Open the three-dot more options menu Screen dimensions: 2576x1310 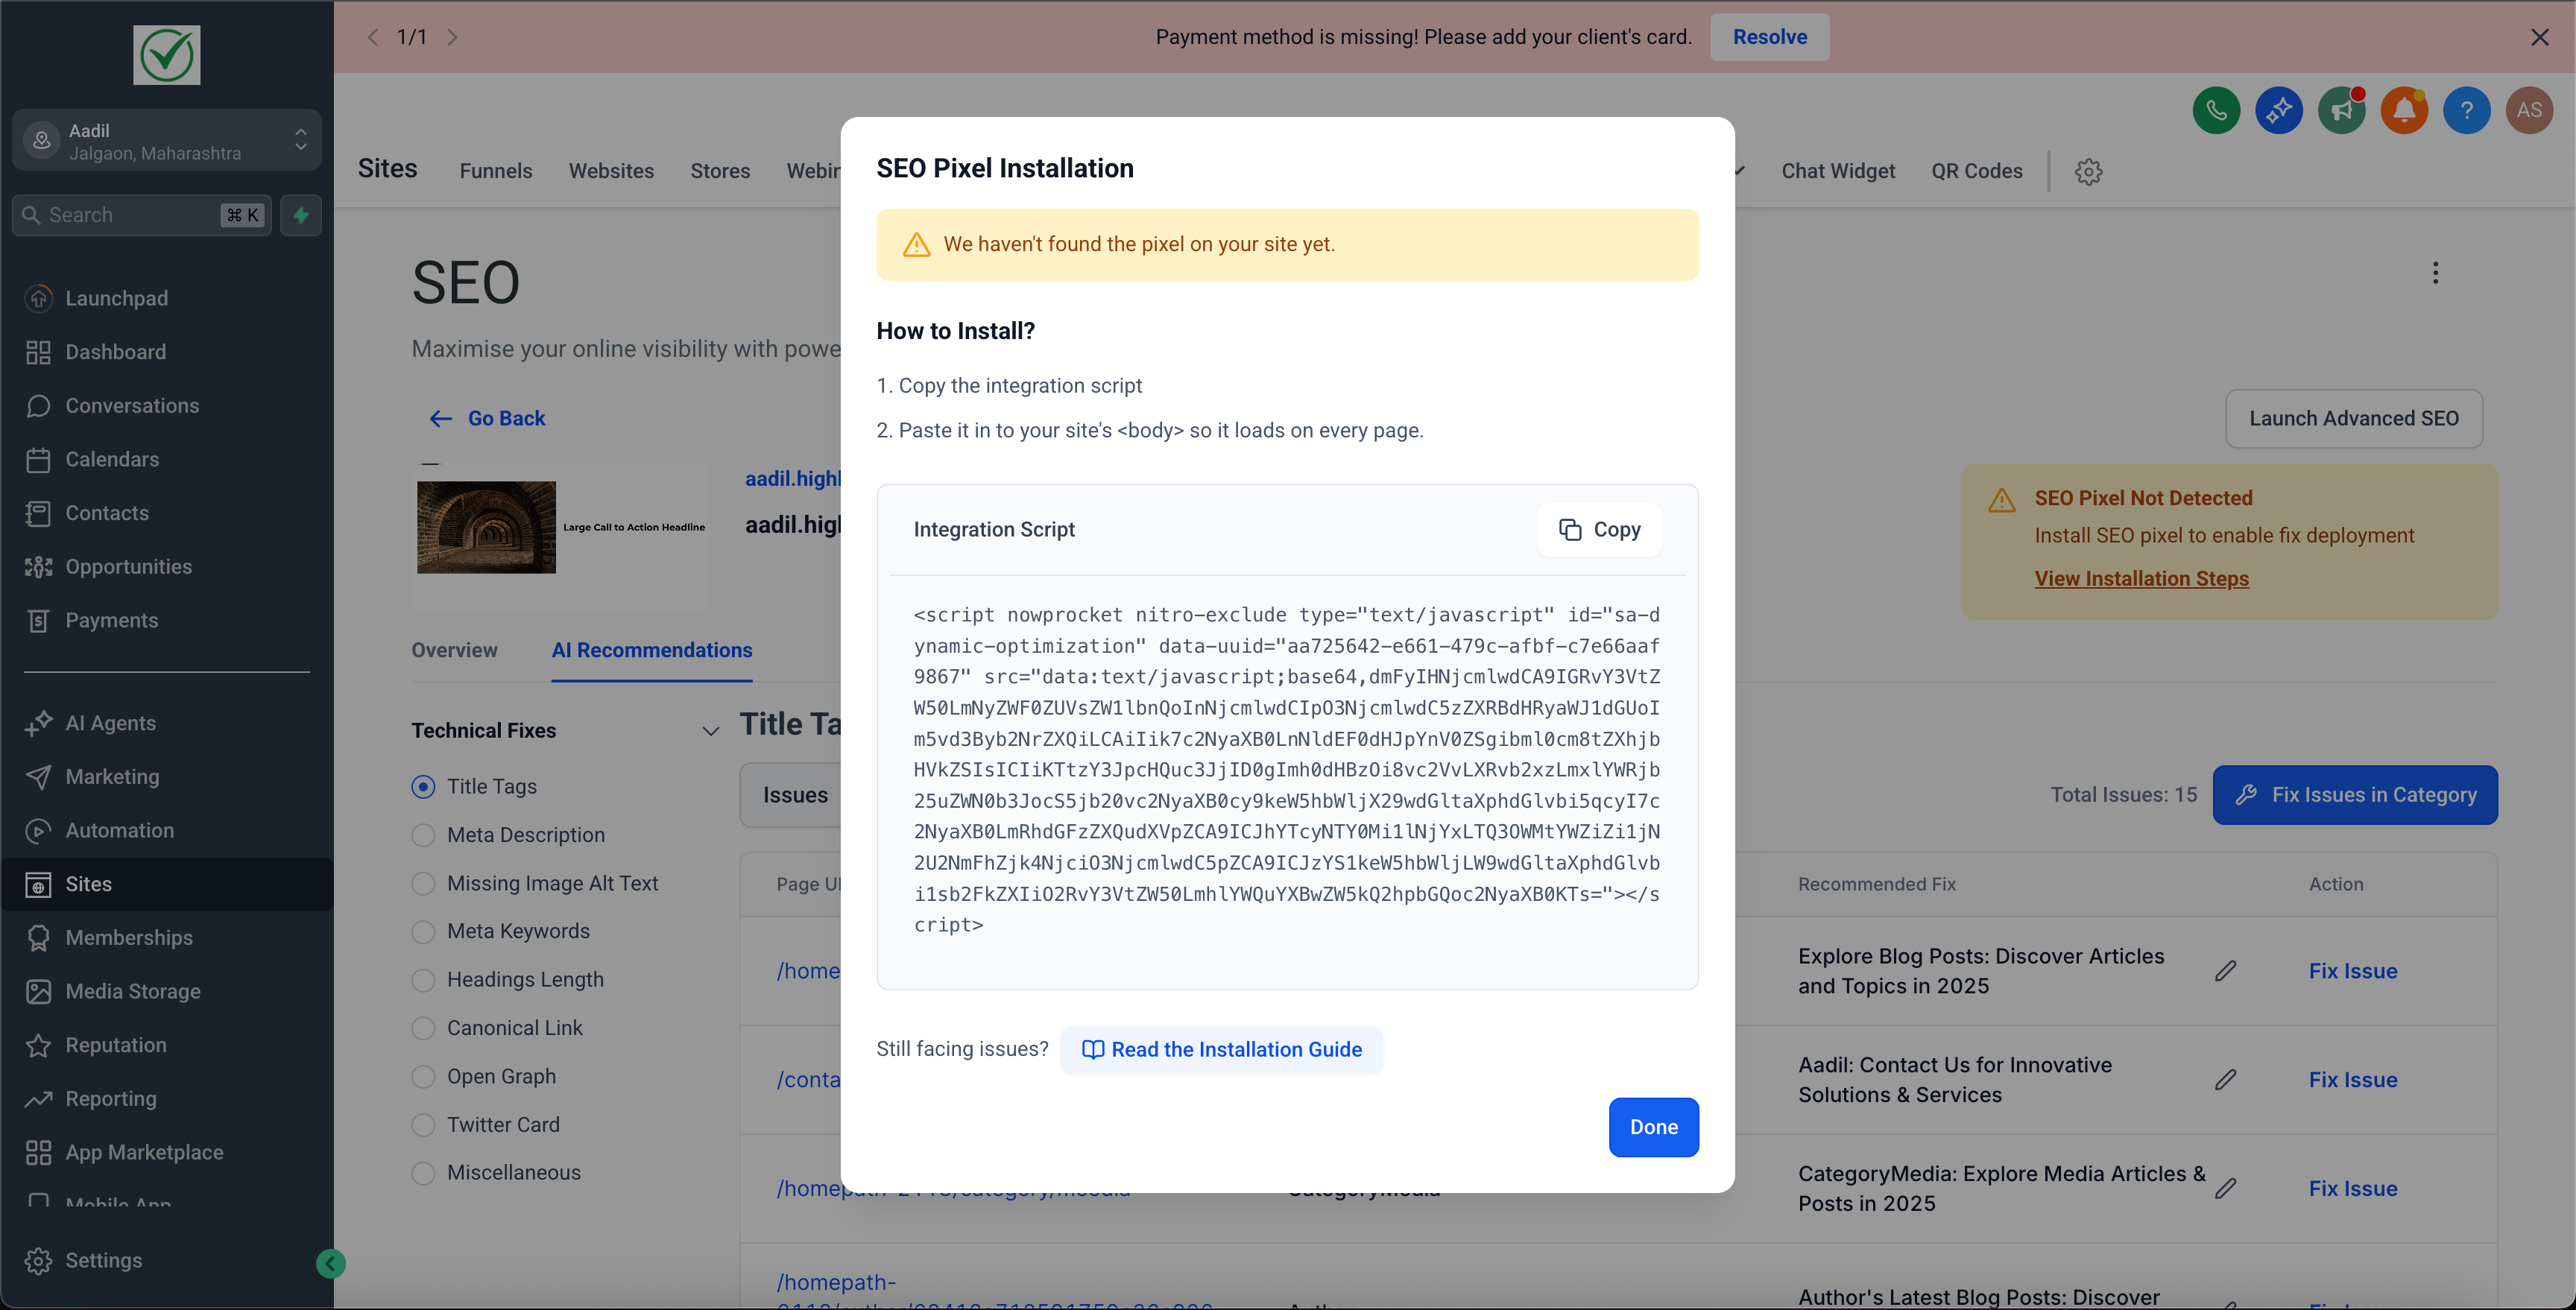pyautogui.click(x=2435, y=273)
